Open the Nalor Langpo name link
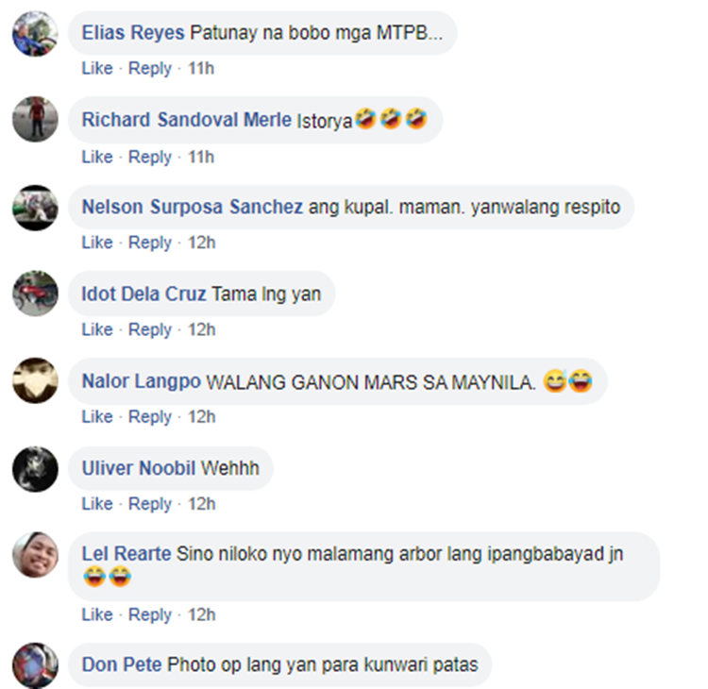Viewport: 708px width, 689px height. 142,381
